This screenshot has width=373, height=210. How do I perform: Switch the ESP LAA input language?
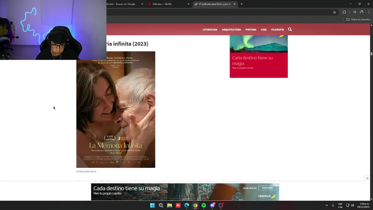tap(340, 205)
